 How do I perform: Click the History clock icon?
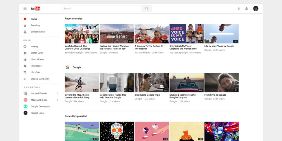coord(25,47)
